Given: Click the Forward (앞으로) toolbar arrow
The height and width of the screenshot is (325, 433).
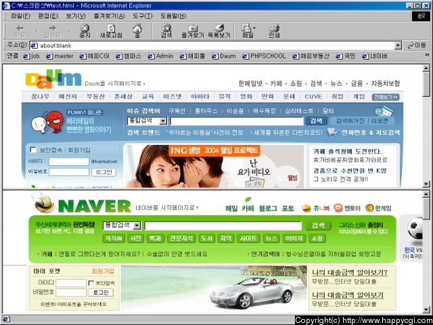Looking at the screenshot, I should tap(52, 30).
